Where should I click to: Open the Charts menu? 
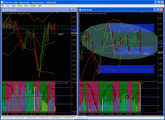[20, 6]
